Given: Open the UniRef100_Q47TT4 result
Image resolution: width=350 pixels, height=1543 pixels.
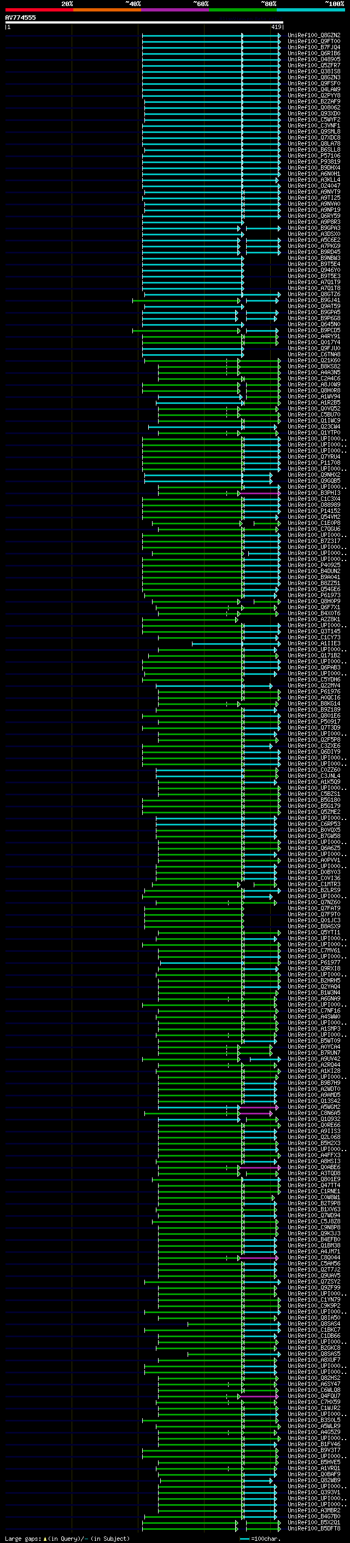Looking at the screenshot, I should pyautogui.click(x=314, y=1185).
